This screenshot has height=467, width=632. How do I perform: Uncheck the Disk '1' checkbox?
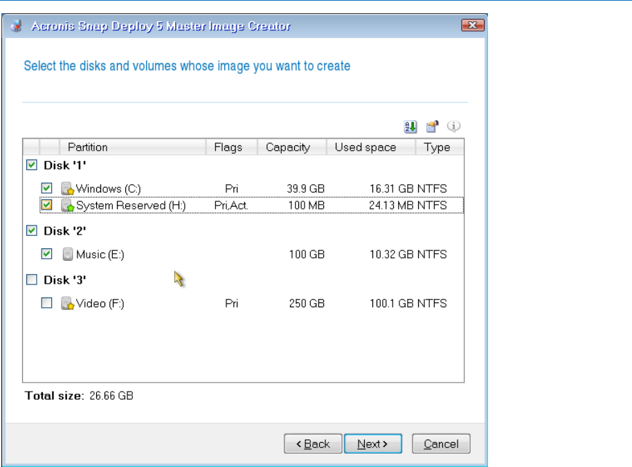tap(31, 165)
